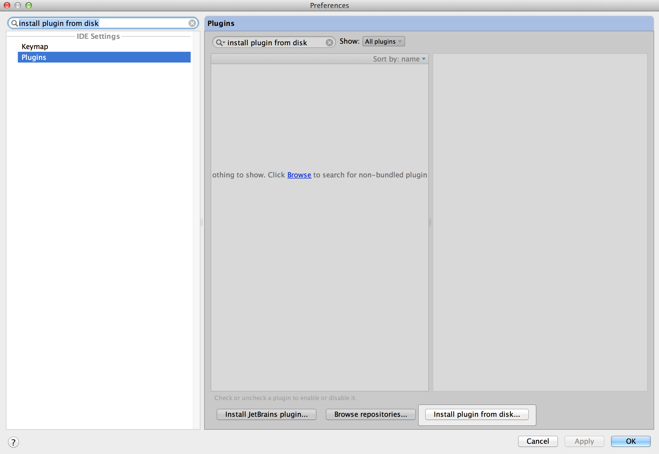This screenshot has width=659, height=454.
Task: Click the help question mark icon
Action: [13, 442]
